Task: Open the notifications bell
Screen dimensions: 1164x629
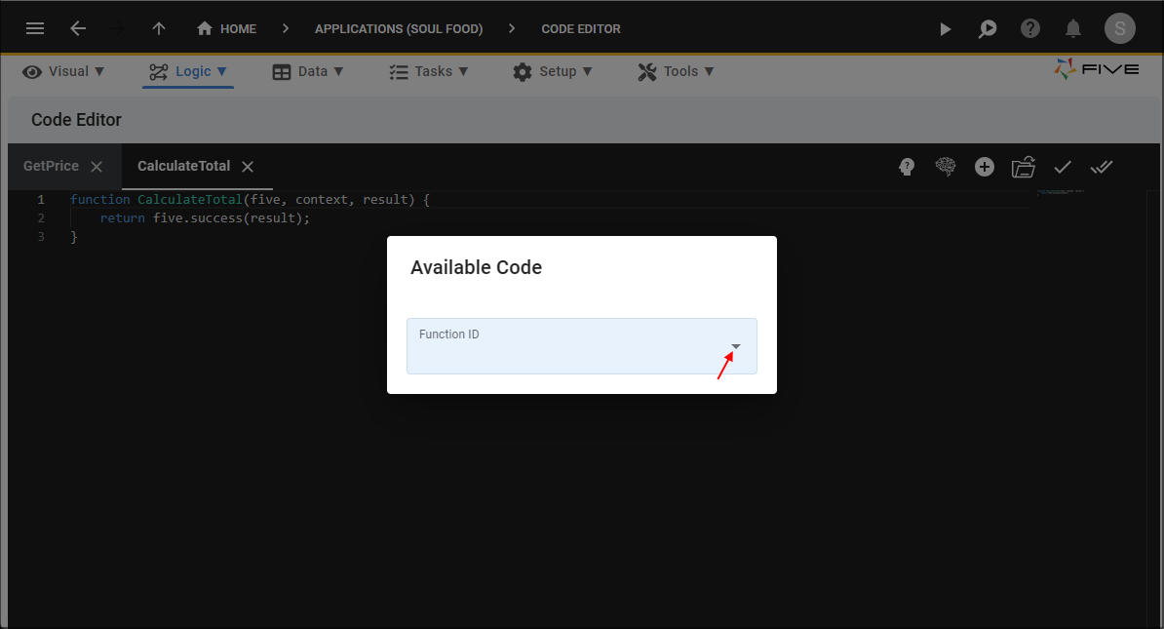Action: coord(1072,29)
